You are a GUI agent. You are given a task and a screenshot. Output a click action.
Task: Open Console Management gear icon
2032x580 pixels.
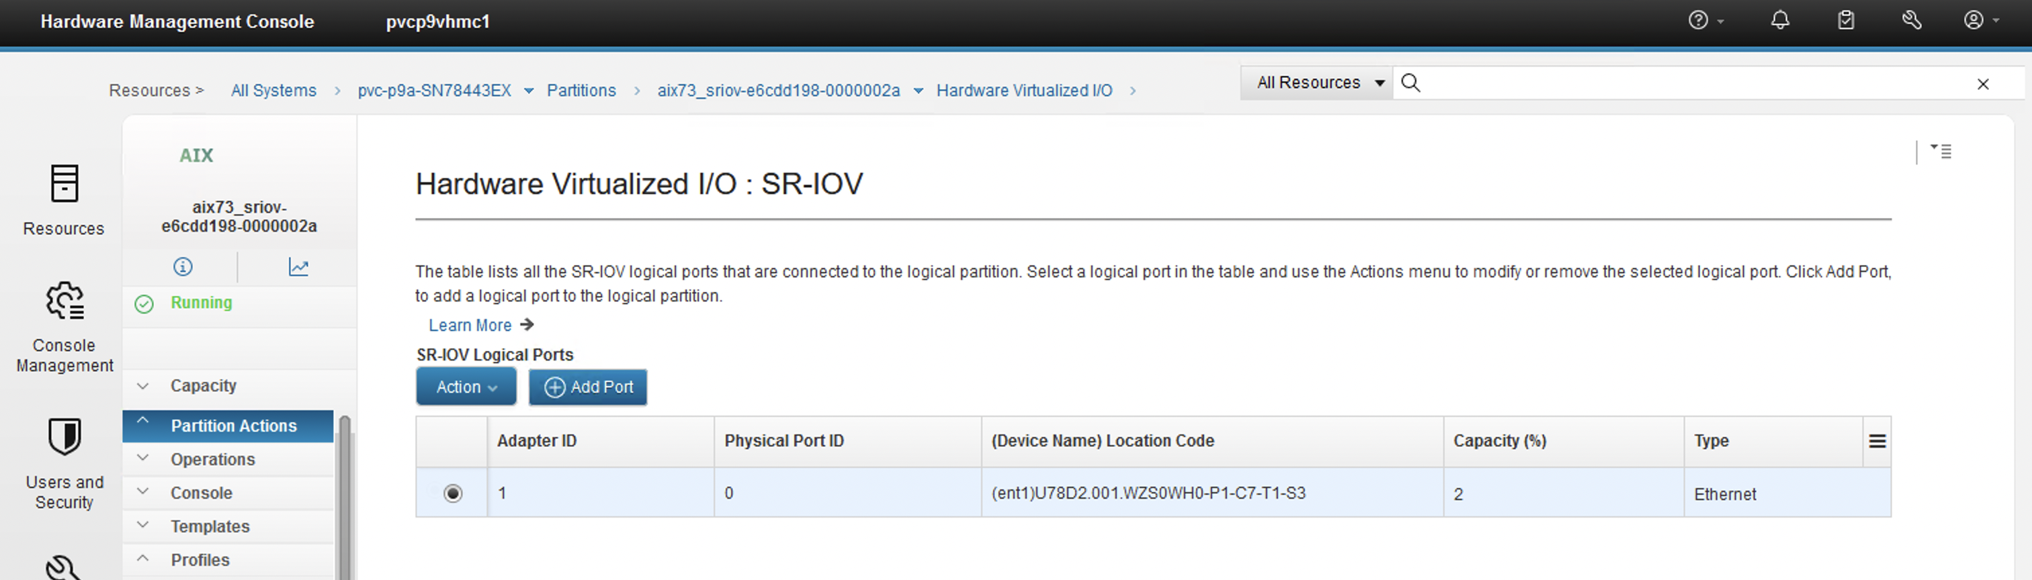point(65,301)
